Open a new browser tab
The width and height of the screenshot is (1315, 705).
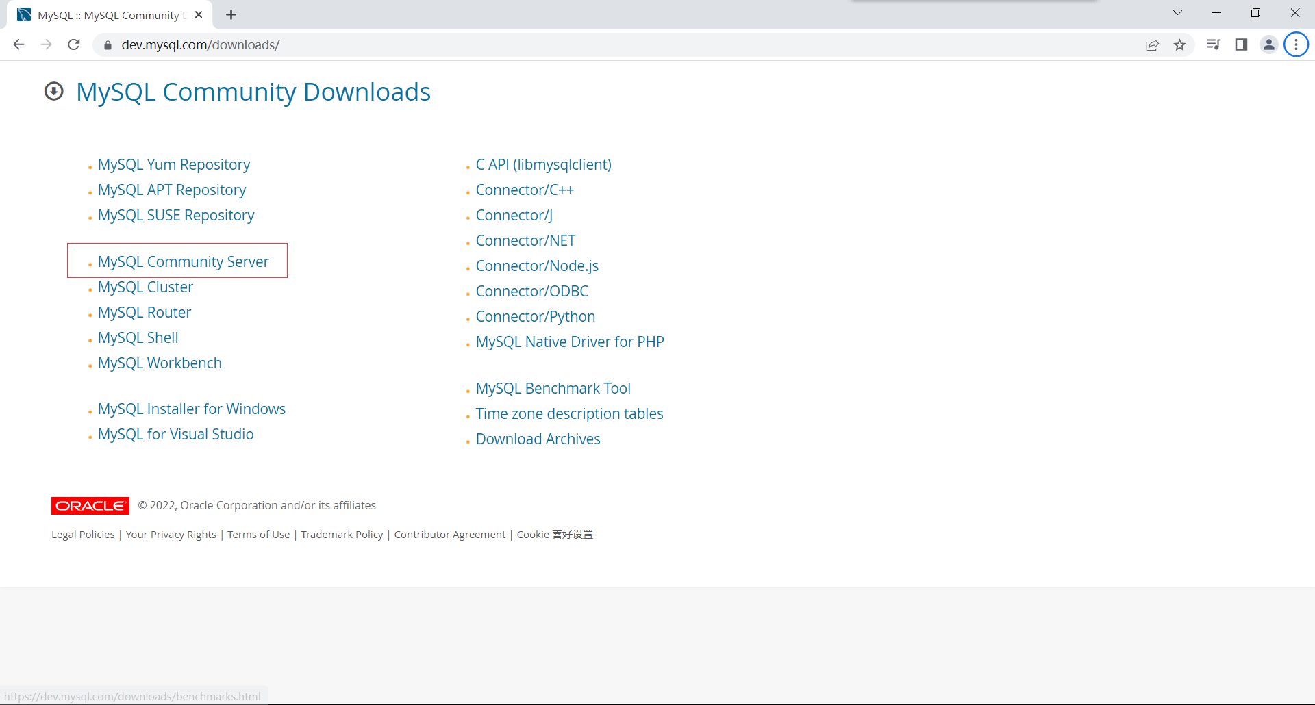click(231, 15)
